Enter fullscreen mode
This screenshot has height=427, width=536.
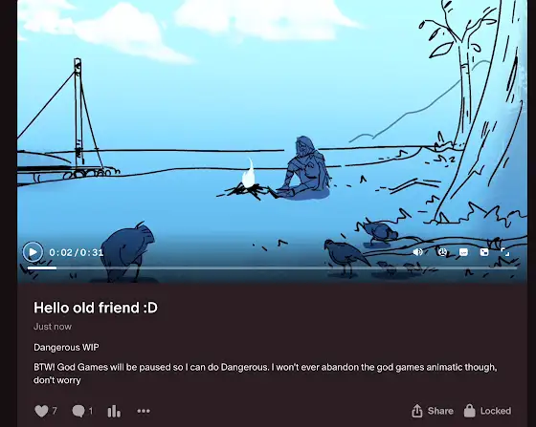(505, 252)
